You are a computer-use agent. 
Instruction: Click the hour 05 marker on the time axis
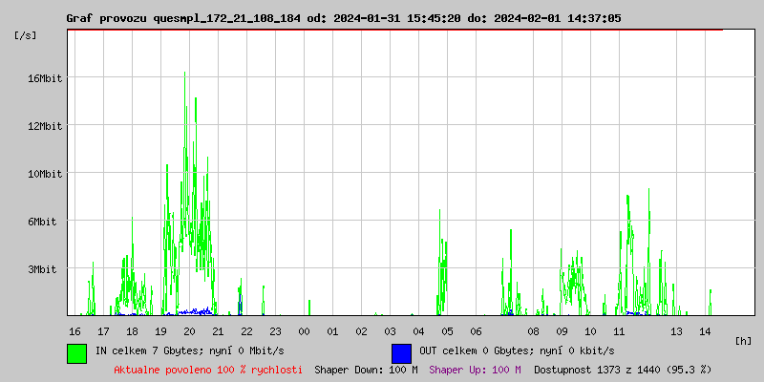click(447, 330)
